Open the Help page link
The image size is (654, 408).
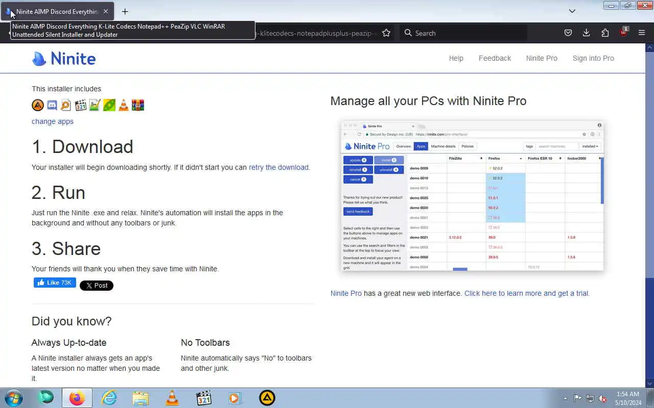456,58
